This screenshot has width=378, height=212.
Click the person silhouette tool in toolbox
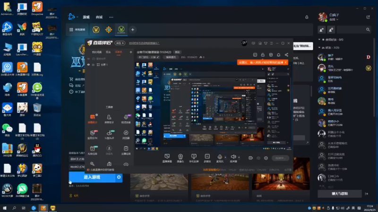(109, 117)
